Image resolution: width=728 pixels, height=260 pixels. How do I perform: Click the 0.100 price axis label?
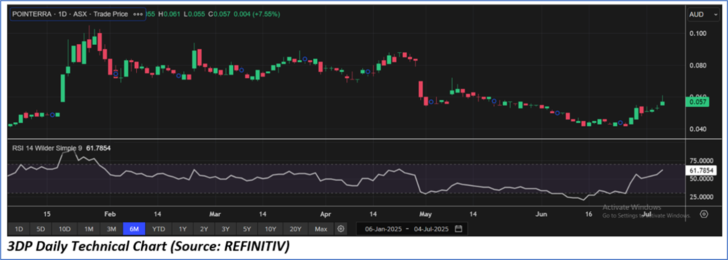697,33
